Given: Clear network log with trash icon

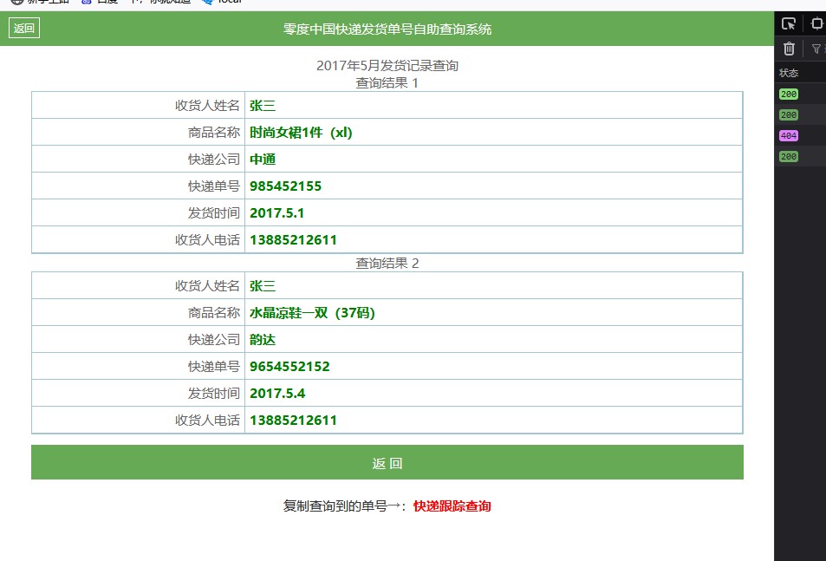Looking at the screenshot, I should coord(789,49).
